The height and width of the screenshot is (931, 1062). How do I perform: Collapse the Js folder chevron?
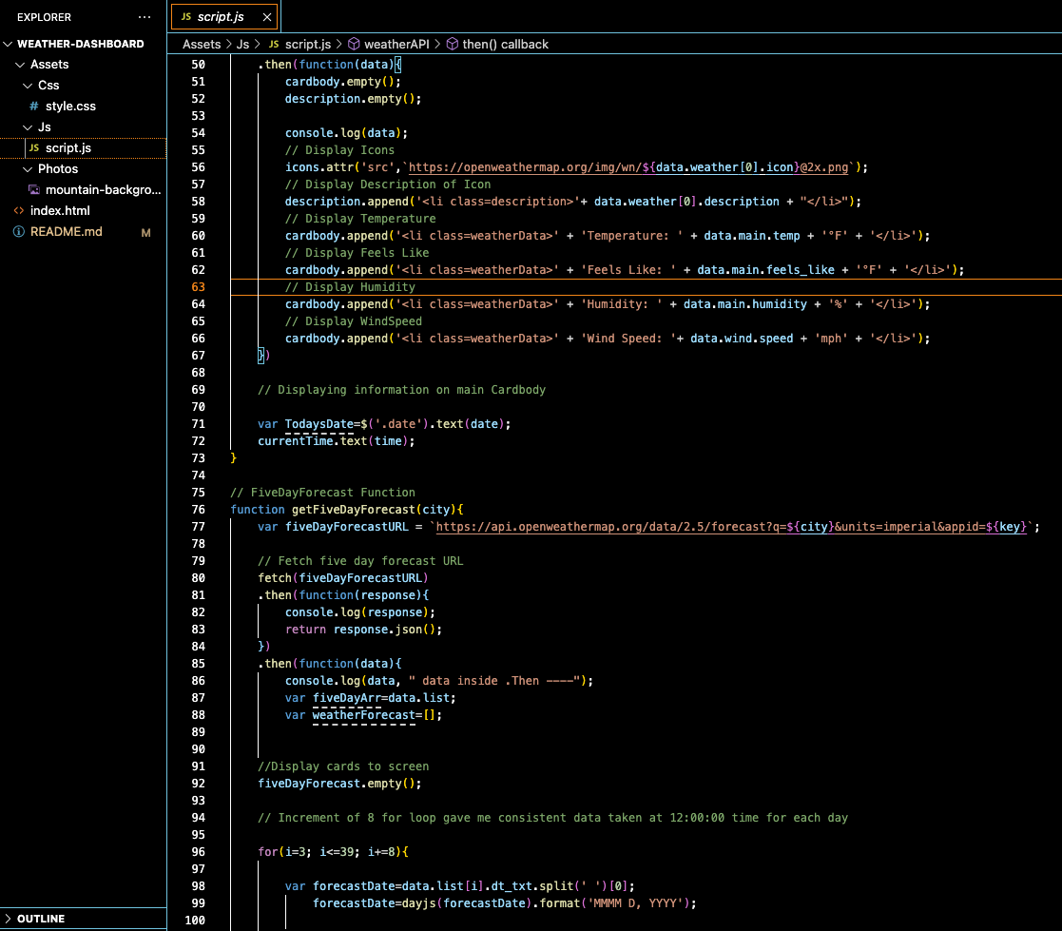point(28,127)
